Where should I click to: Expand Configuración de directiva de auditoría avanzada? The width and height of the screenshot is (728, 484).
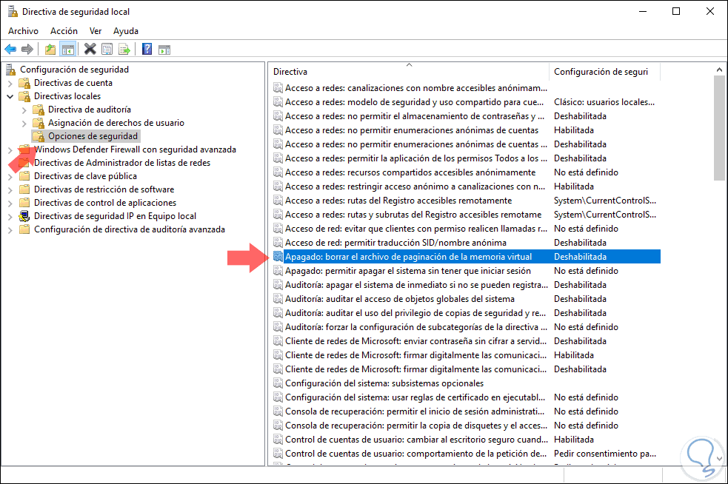(x=10, y=230)
